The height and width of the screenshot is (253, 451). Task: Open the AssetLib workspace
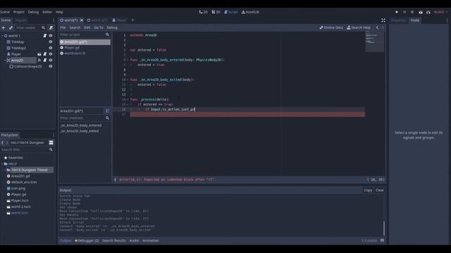tap(251, 12)
